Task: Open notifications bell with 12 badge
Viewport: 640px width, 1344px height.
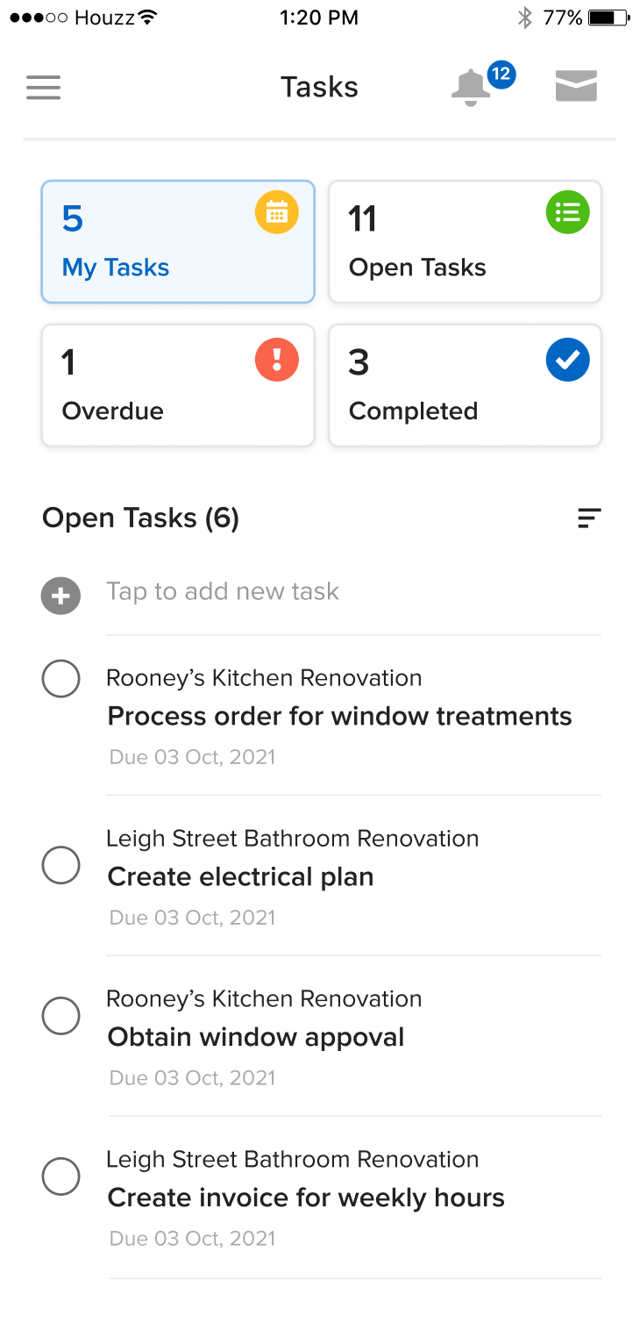Action: (x=472, y=88)
